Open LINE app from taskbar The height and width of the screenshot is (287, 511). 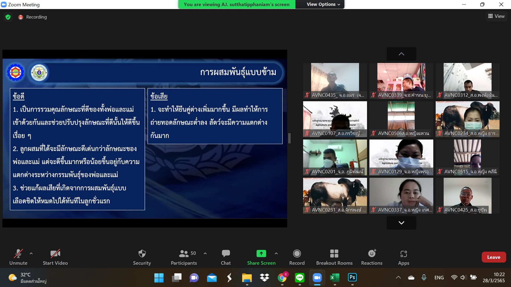point(300,278)
